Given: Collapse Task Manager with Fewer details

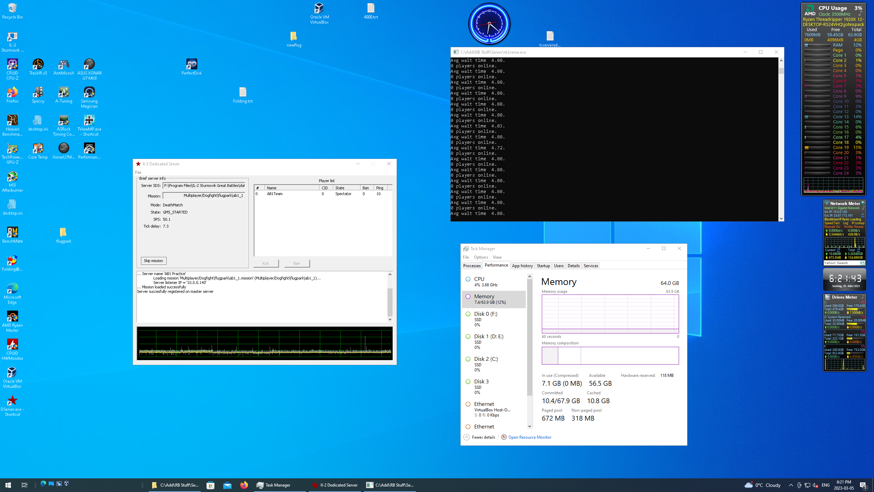Looking at the screenshot, I should (x=480, y=437).
